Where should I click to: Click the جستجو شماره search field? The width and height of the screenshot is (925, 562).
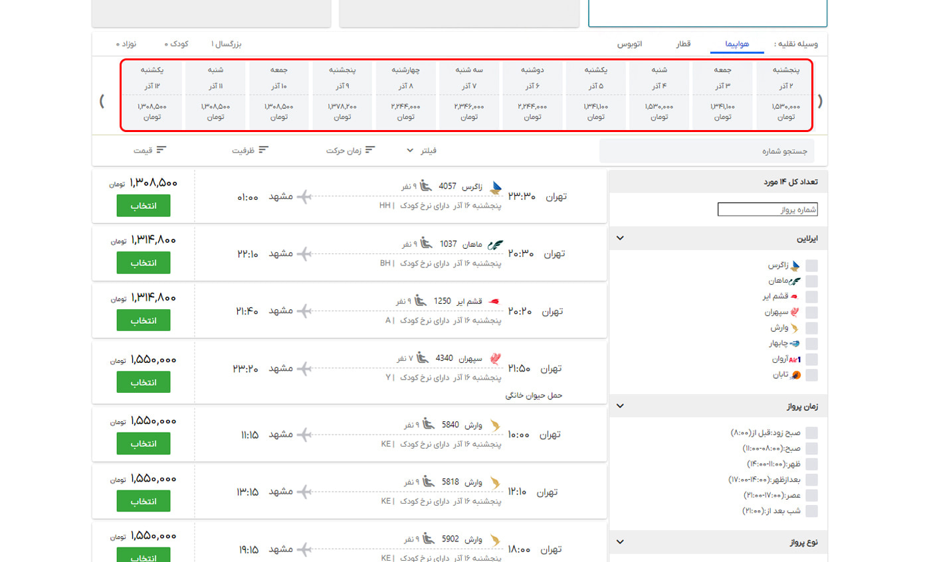pos(706,151)
